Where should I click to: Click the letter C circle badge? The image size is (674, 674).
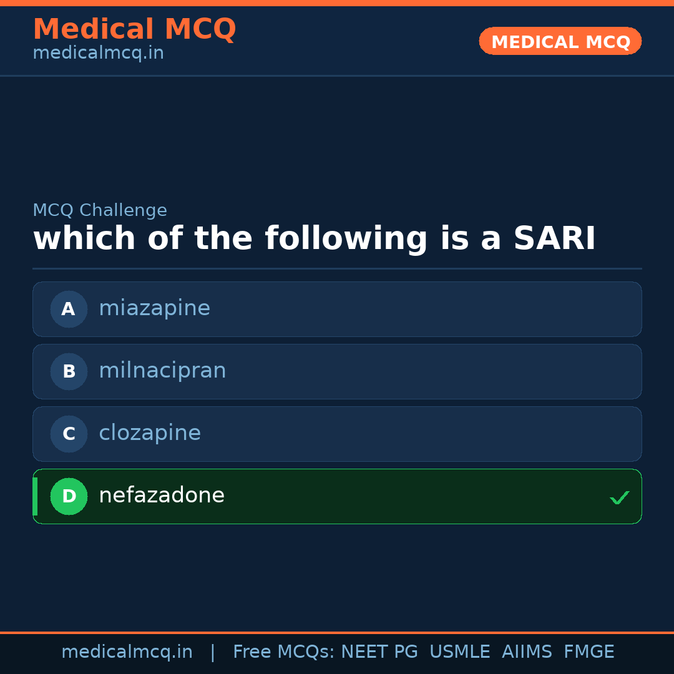pos(69,434)
